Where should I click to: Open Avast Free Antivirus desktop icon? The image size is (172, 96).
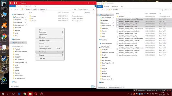pos(4,27)
